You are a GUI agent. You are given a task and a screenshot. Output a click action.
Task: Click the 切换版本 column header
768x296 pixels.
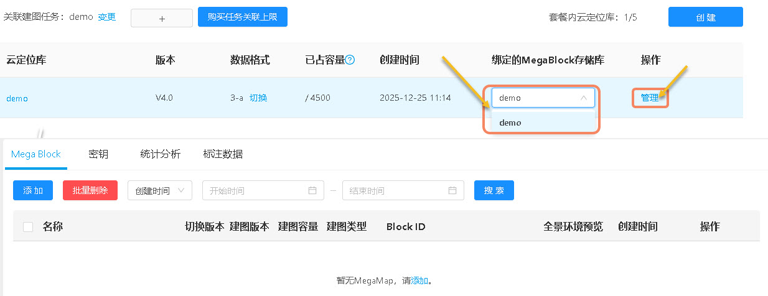(x=205, y=226)
